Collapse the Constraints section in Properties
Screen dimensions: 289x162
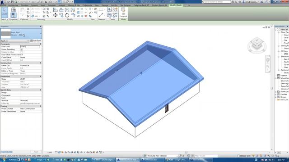tap(40, 44)
